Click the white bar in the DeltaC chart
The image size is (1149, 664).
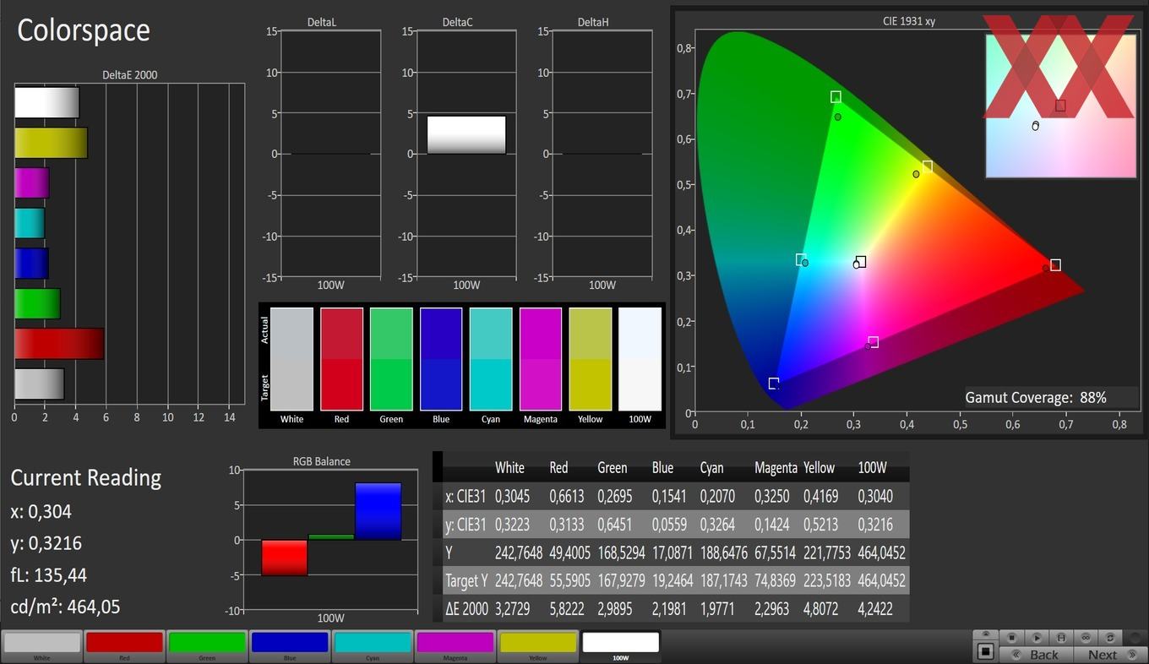[x=466, y=135]
